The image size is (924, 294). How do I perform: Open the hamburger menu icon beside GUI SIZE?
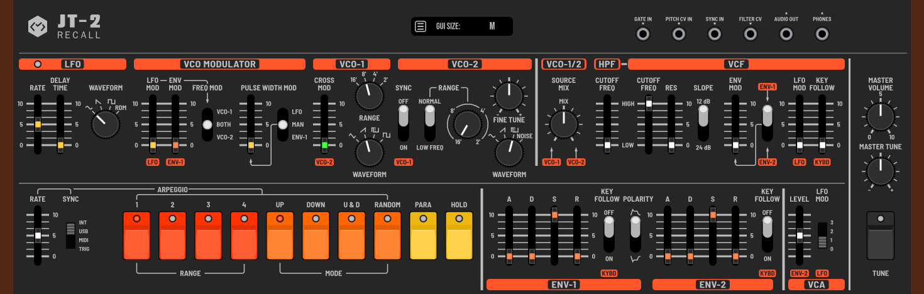tap(421, 26)
